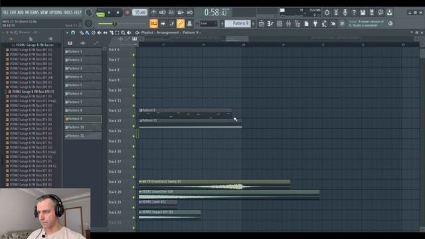Screen dimensions: 425x239
Task: Click the note/clip grouping stamp icon
Action: click(x=189, y=24)
